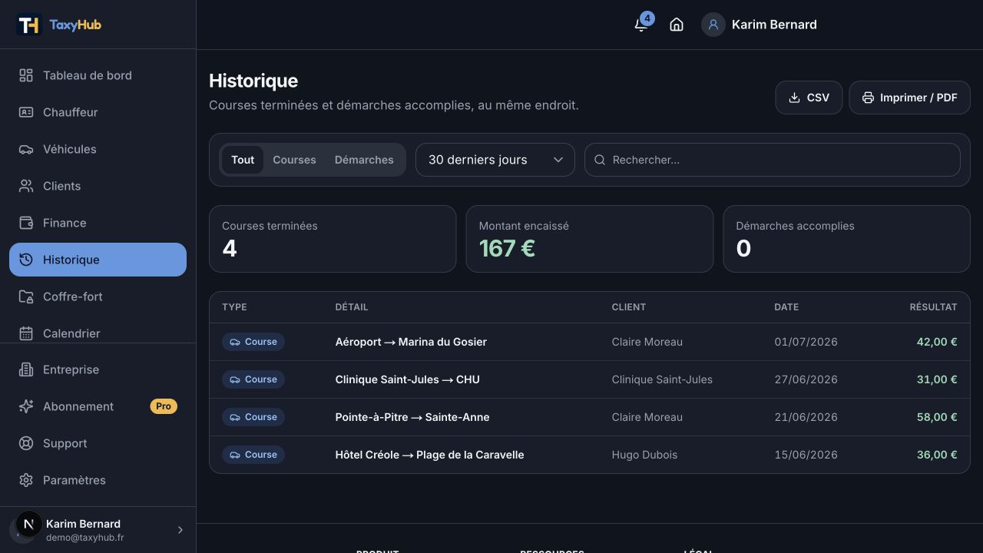
Task: Click the DATE column header
Action: [x=786, y=307]
